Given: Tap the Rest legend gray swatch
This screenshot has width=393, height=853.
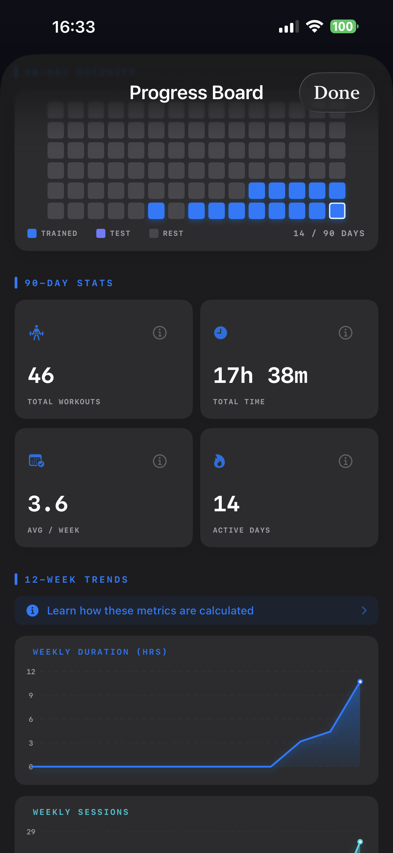Looking at the screenshot, I should pyautogui.click(x=154, y=233).
